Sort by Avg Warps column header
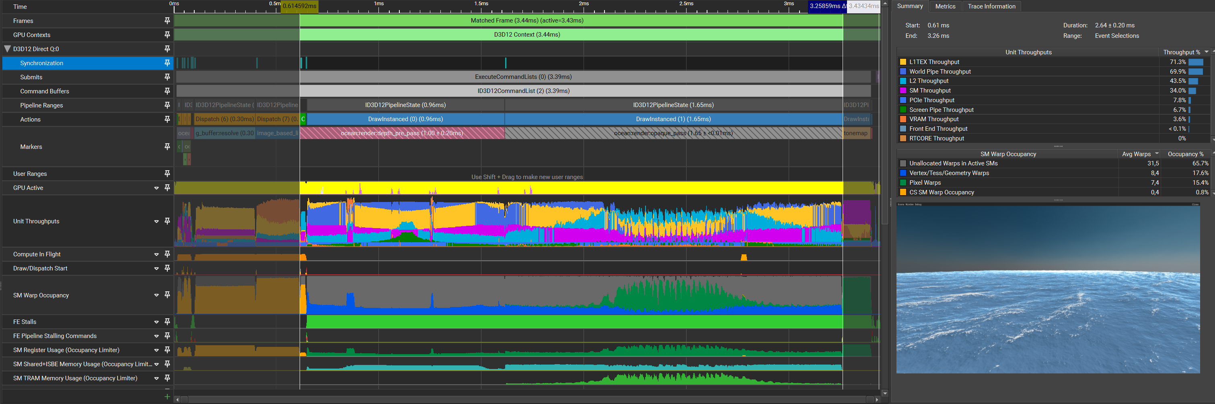 tap(1140, 154)
